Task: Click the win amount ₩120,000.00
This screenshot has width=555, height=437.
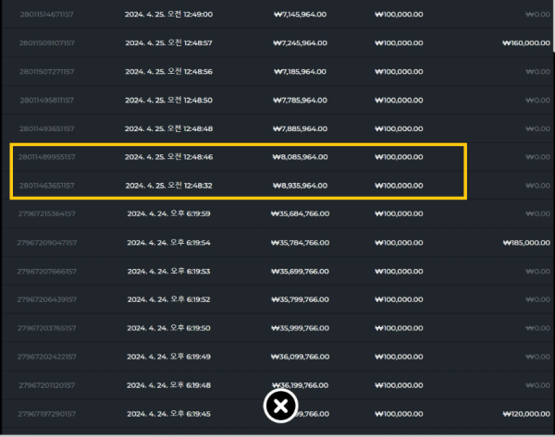Action: pyautogui.click(x=526, y=414)
